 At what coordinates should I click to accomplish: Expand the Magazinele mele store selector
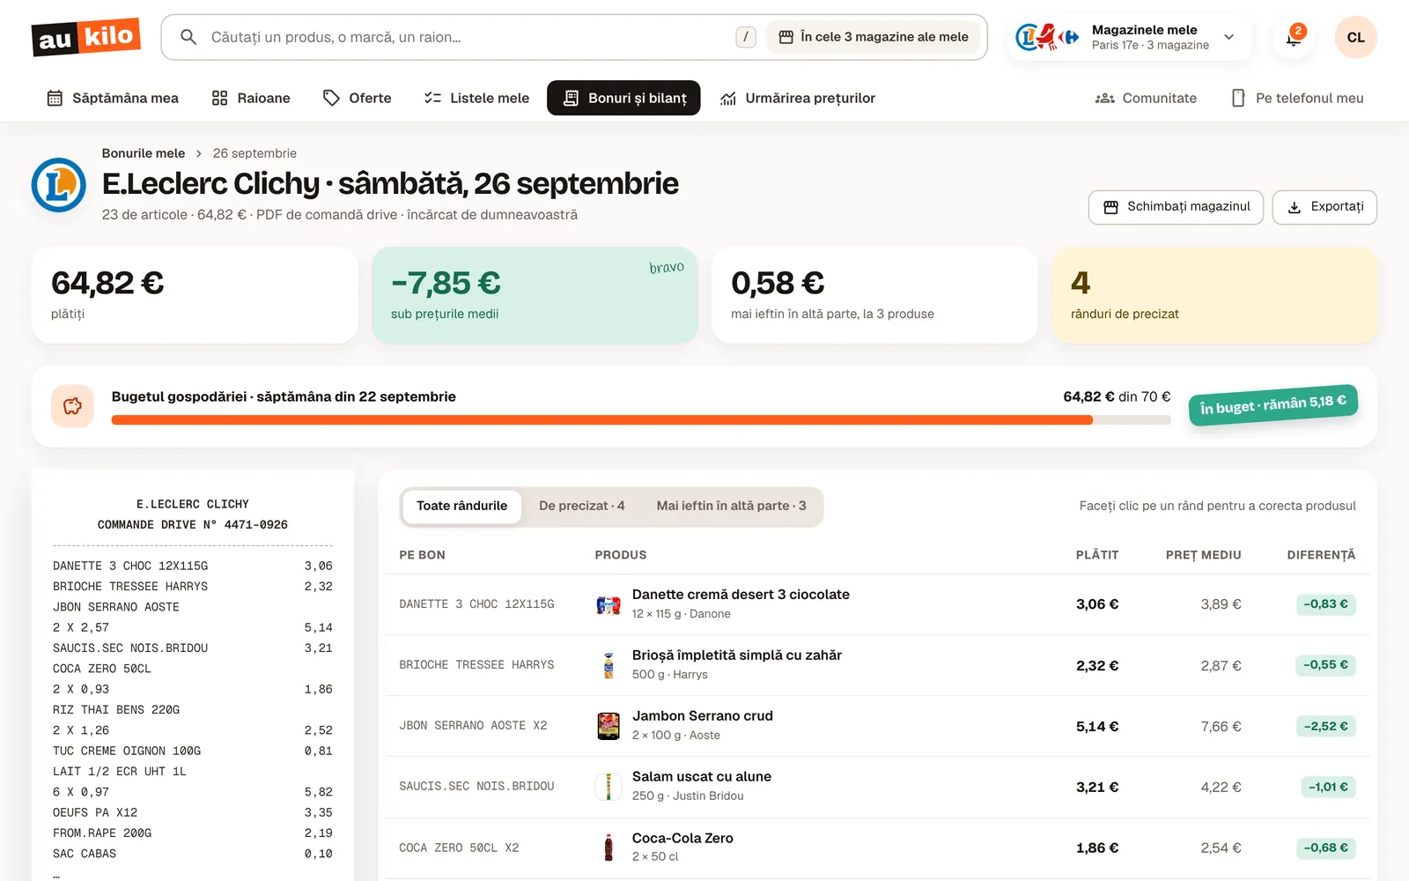(1130, 37)
